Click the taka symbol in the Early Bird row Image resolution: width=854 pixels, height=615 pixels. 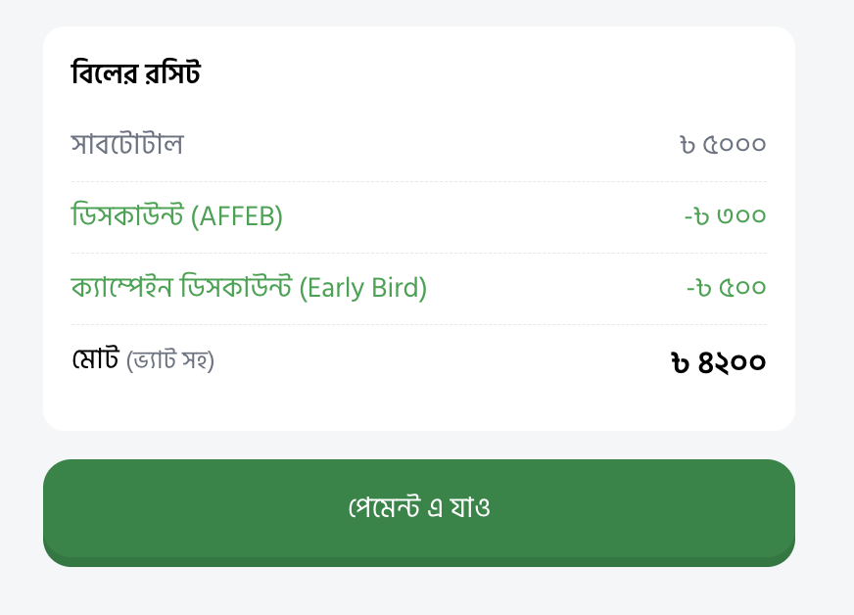click(x=704, y=288)
